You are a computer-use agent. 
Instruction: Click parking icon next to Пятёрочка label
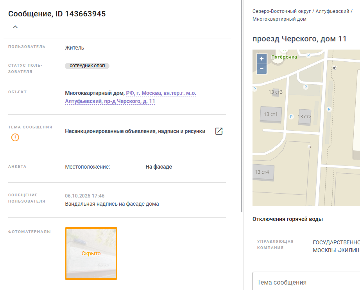(308, 55)
